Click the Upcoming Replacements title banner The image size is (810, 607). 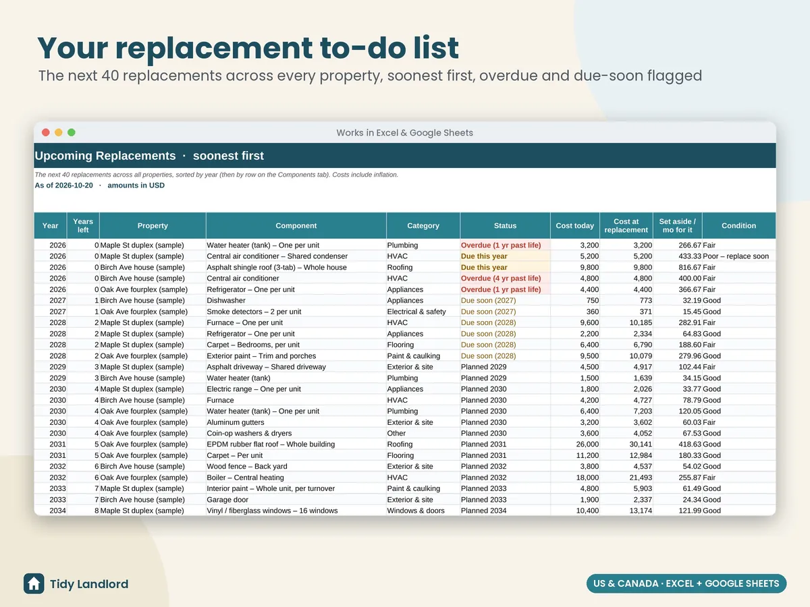point(405,156)
